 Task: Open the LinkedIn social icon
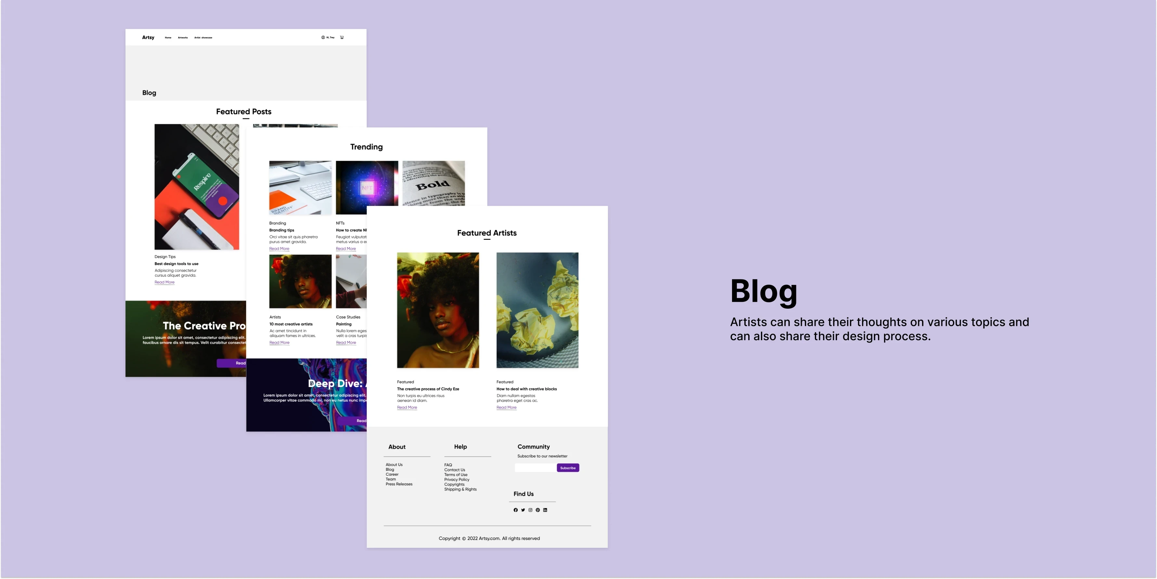(x=545, y=510)
